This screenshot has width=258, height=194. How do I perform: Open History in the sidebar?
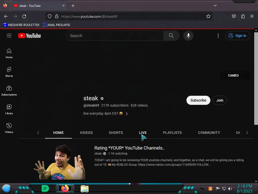click(9, 128)
